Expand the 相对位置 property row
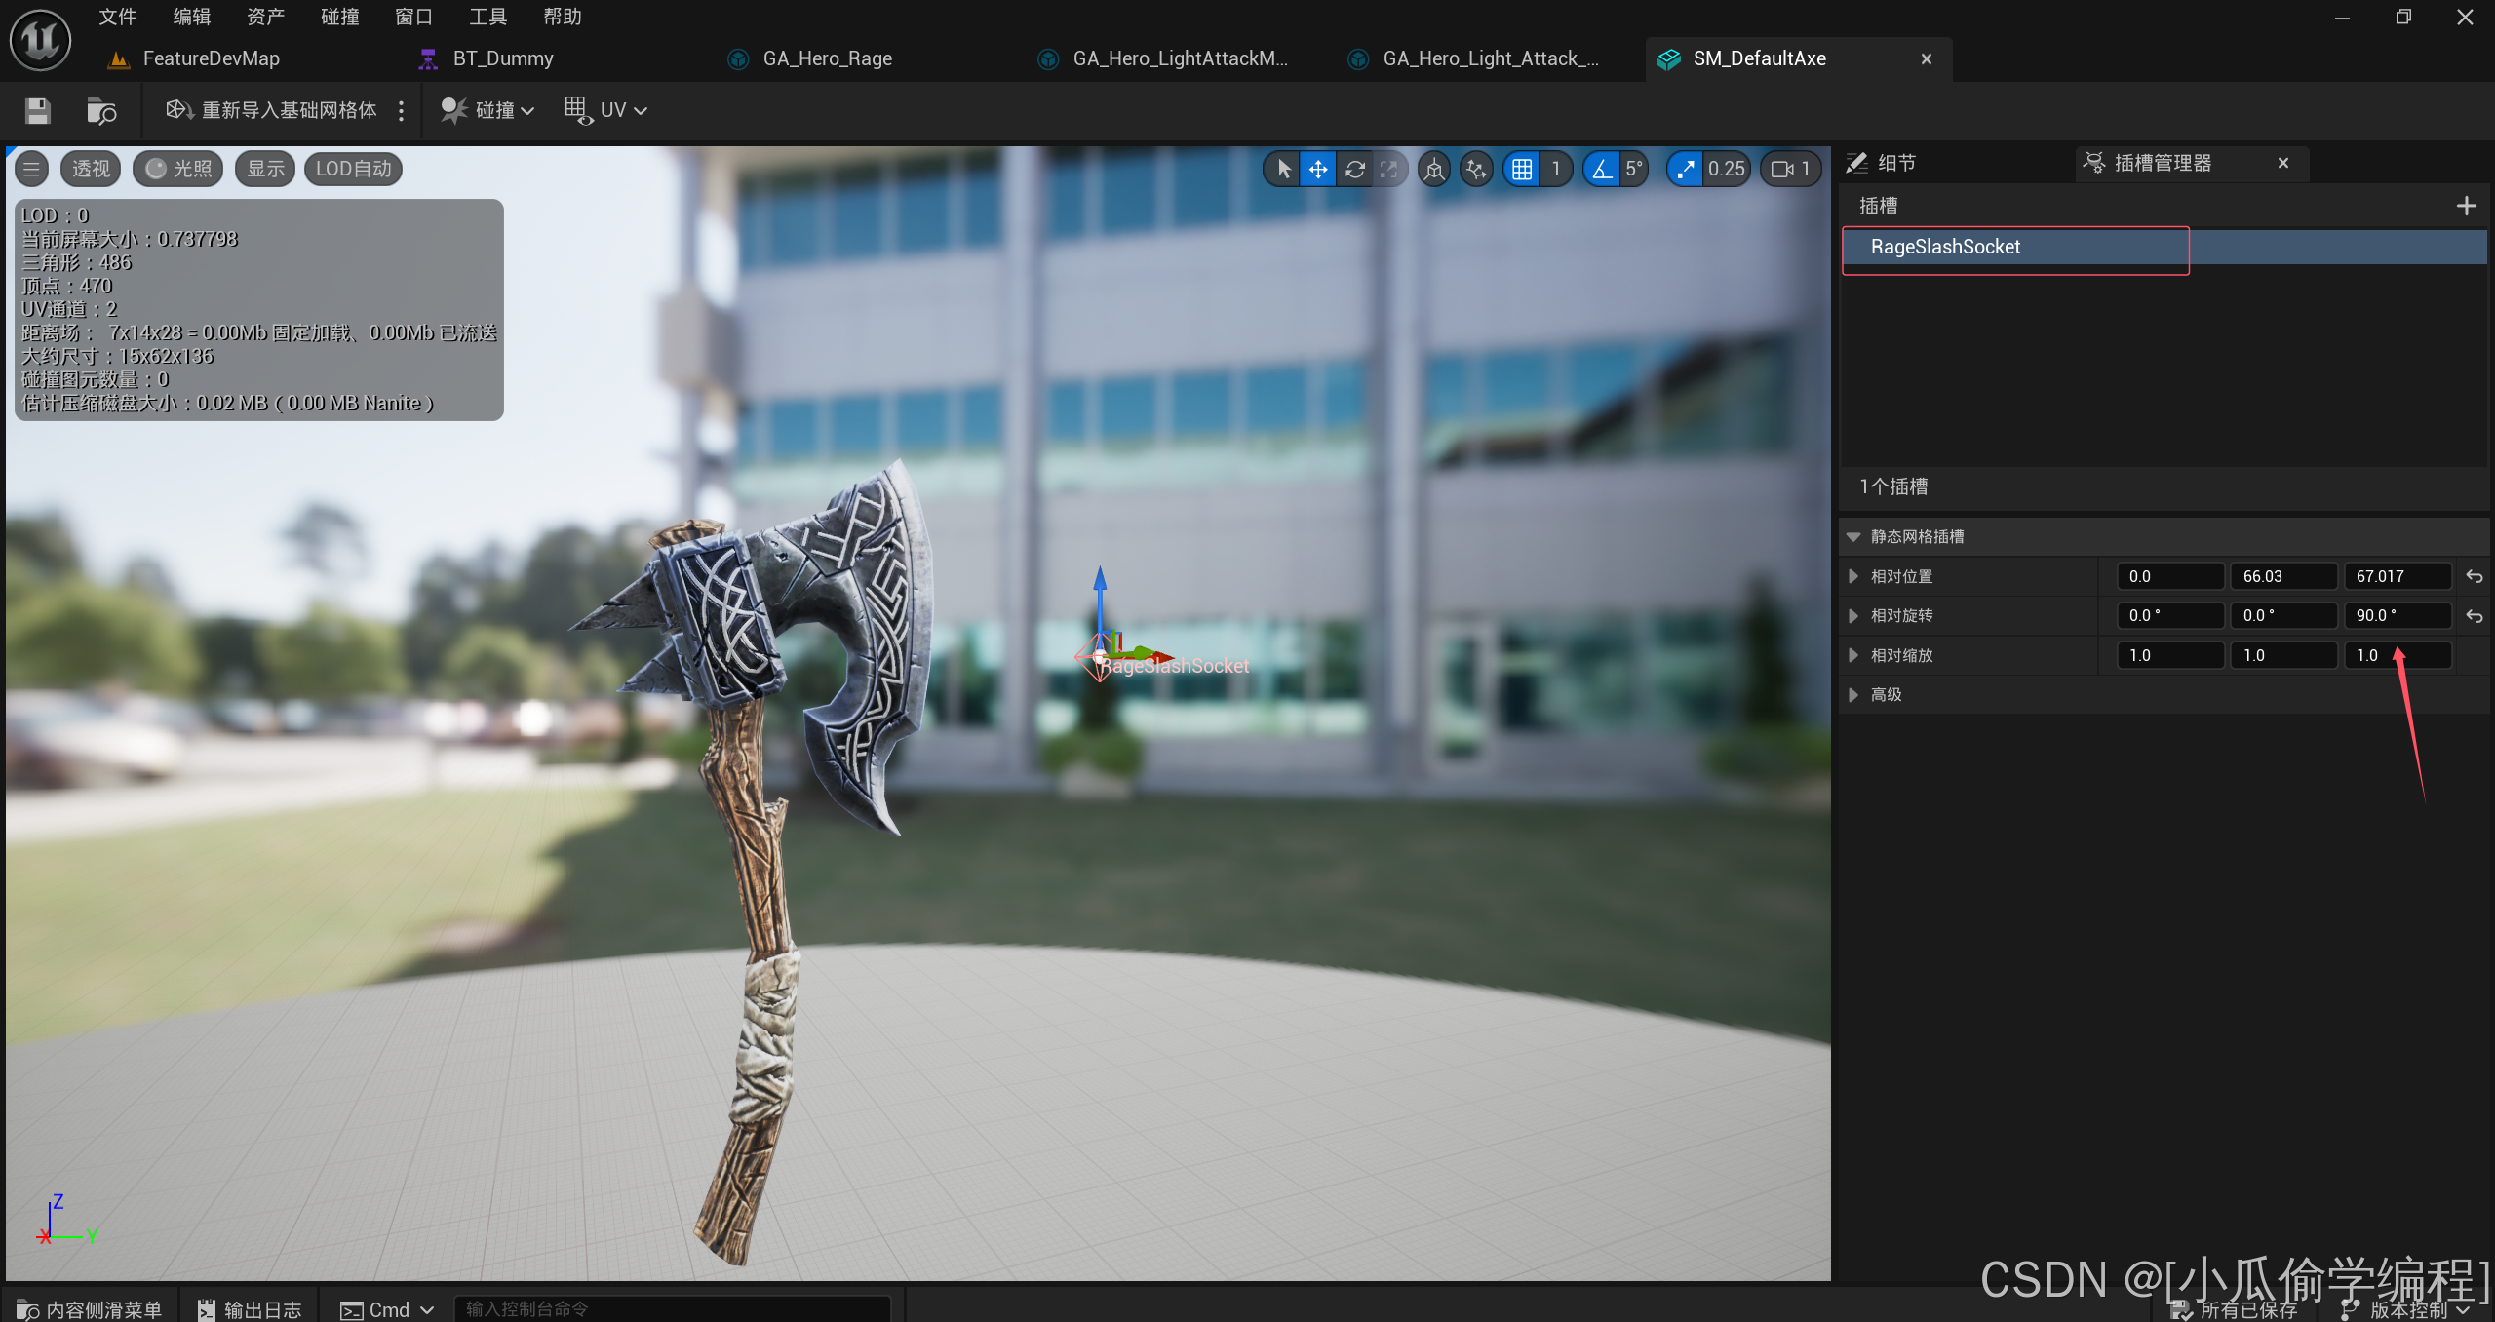This screenshot has width=2495, height=1322. click(1853, 577)
